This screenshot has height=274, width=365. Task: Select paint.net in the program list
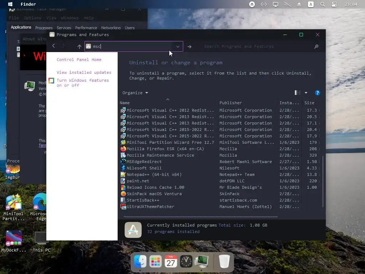tap(220, 181)
